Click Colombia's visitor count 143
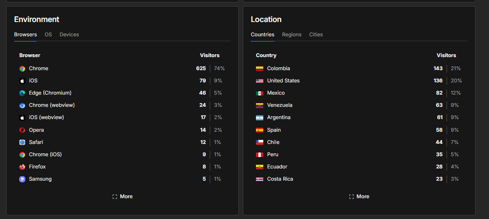Image resolution: width=489 pixels, height=219 pixels. (x=438, y=68)
